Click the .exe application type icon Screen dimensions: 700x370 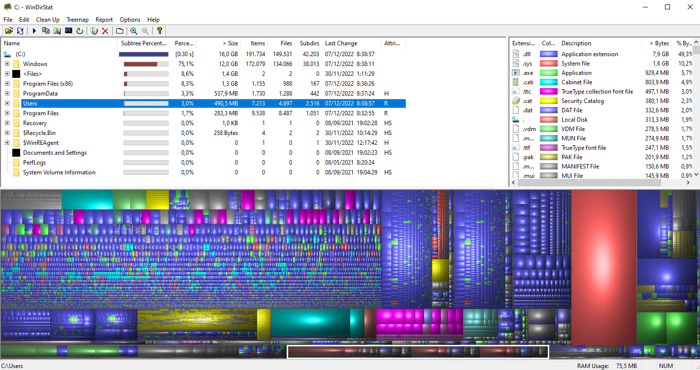(516, 73)
